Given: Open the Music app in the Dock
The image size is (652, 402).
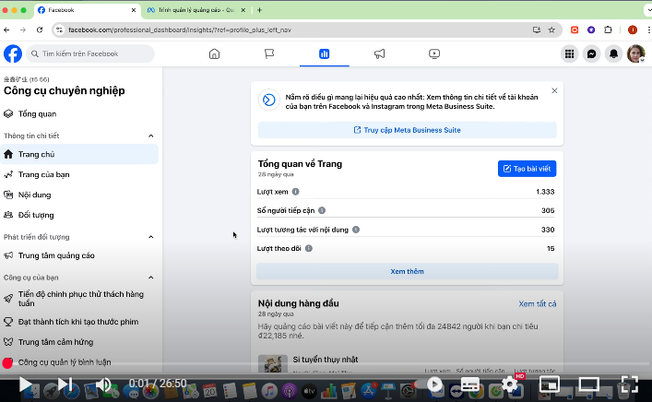Looking at the screenshot, I should coord(269,391).
